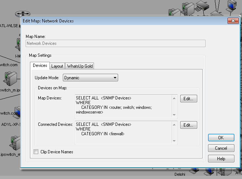Select the server icon above ipswitch_m label
This screenshot has height=179, width=242.
(15, 143)
